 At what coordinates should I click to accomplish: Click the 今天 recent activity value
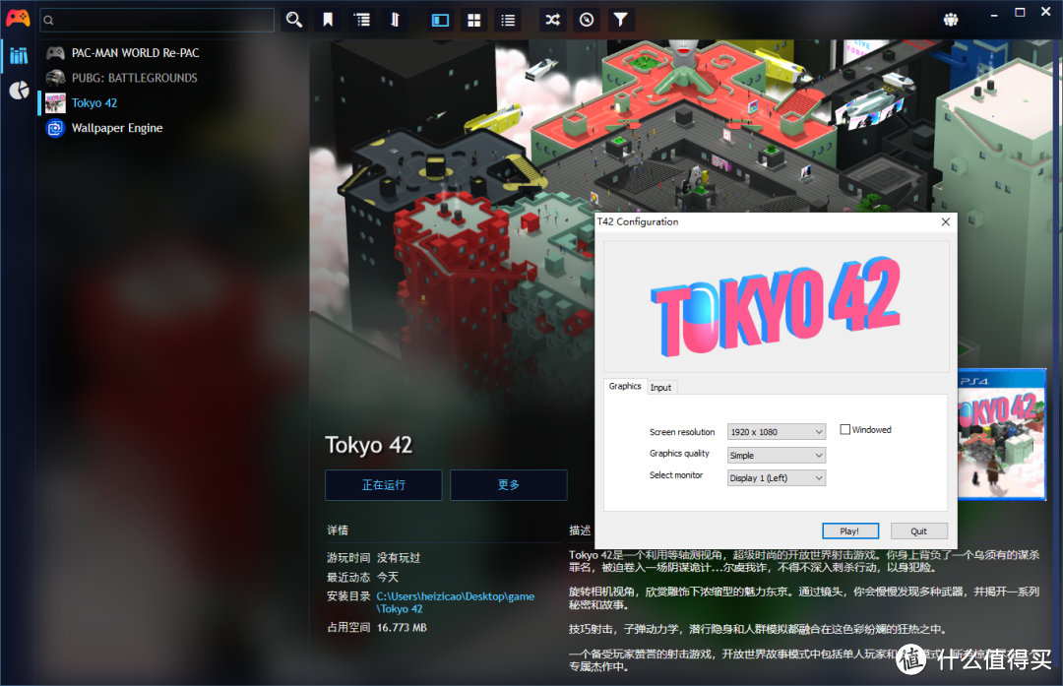(x=388, y=578)
